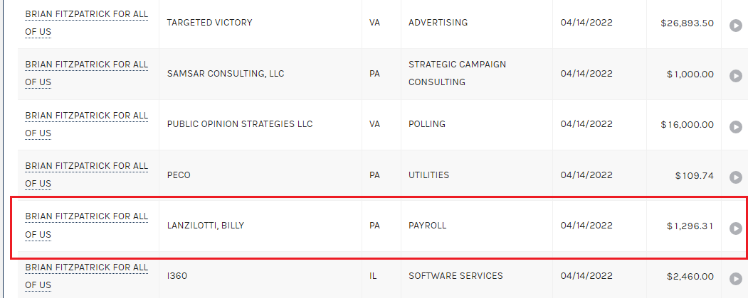This screenshot has width=748, height=298.
Task: Select the $1,296.31 payroll amount
Action: point(690,226)
